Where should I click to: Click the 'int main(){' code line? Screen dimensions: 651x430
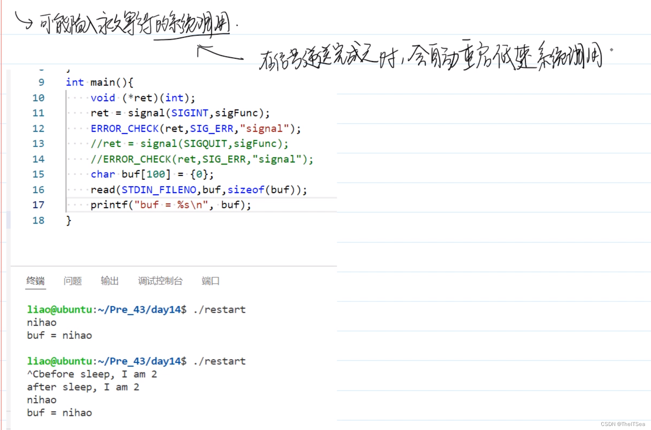(100, 82)
